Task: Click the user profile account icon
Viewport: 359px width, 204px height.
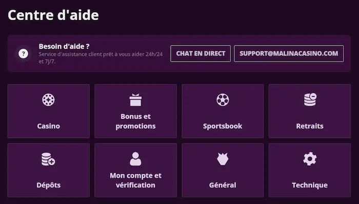Action: 135,159
